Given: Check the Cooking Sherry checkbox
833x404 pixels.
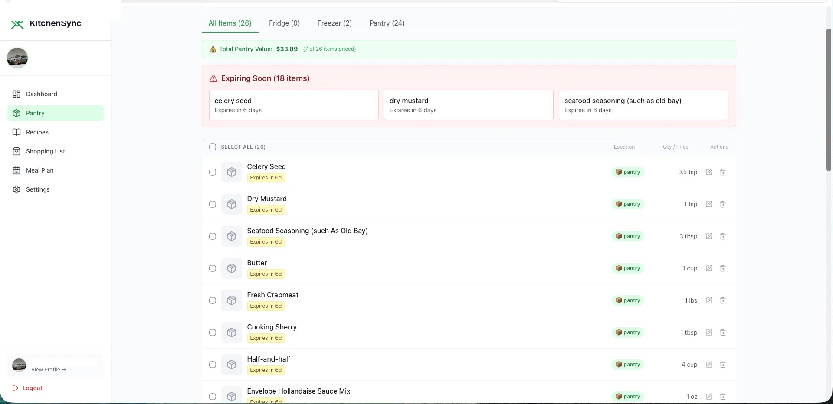Looking at the screenshot, I should tap(213, 332).
